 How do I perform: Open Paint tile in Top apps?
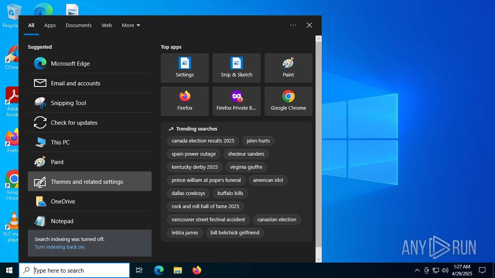pyautogui.click(x=288, y=68)
